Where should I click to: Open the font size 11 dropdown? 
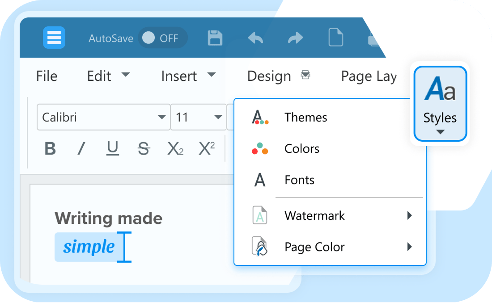click(x=199, y=117)
